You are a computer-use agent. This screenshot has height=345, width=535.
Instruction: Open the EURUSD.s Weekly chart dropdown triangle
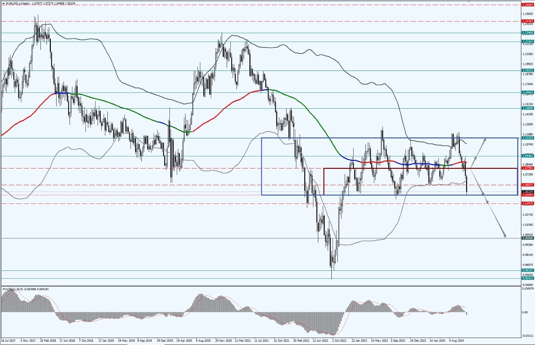(3, 3)
